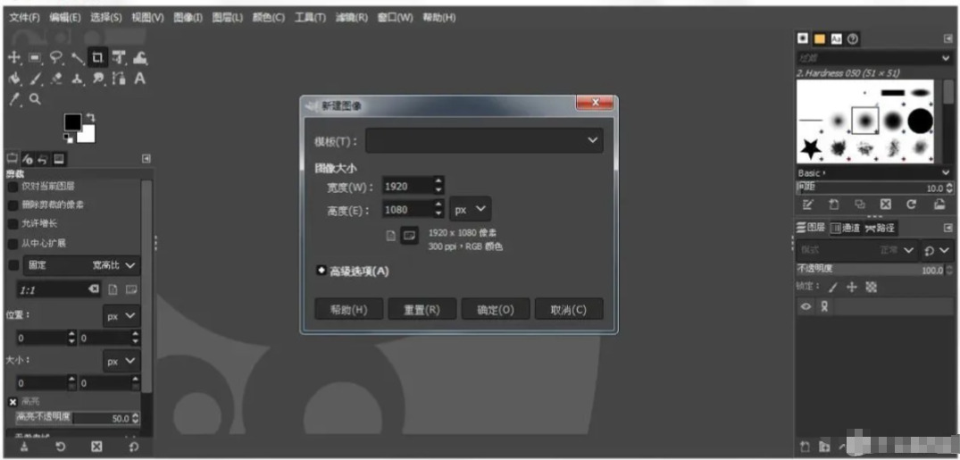Image resolution: width=960 pixels, height=460 pixels.
Task: Choose landscape orientation in New Image dialog
Action: pos(410,235)
